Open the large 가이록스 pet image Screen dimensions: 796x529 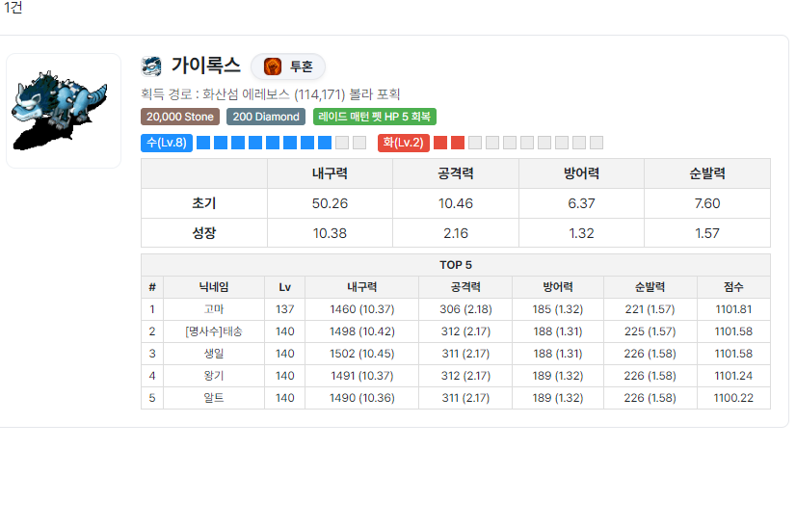pyautogui.click(x=64, y=111)
